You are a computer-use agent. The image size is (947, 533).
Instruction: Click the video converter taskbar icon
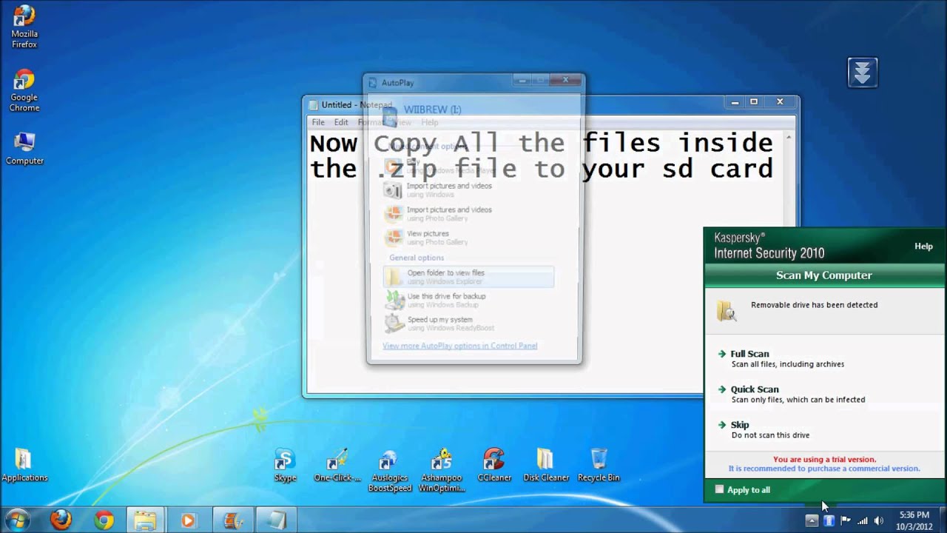click(x=233, y=520)
